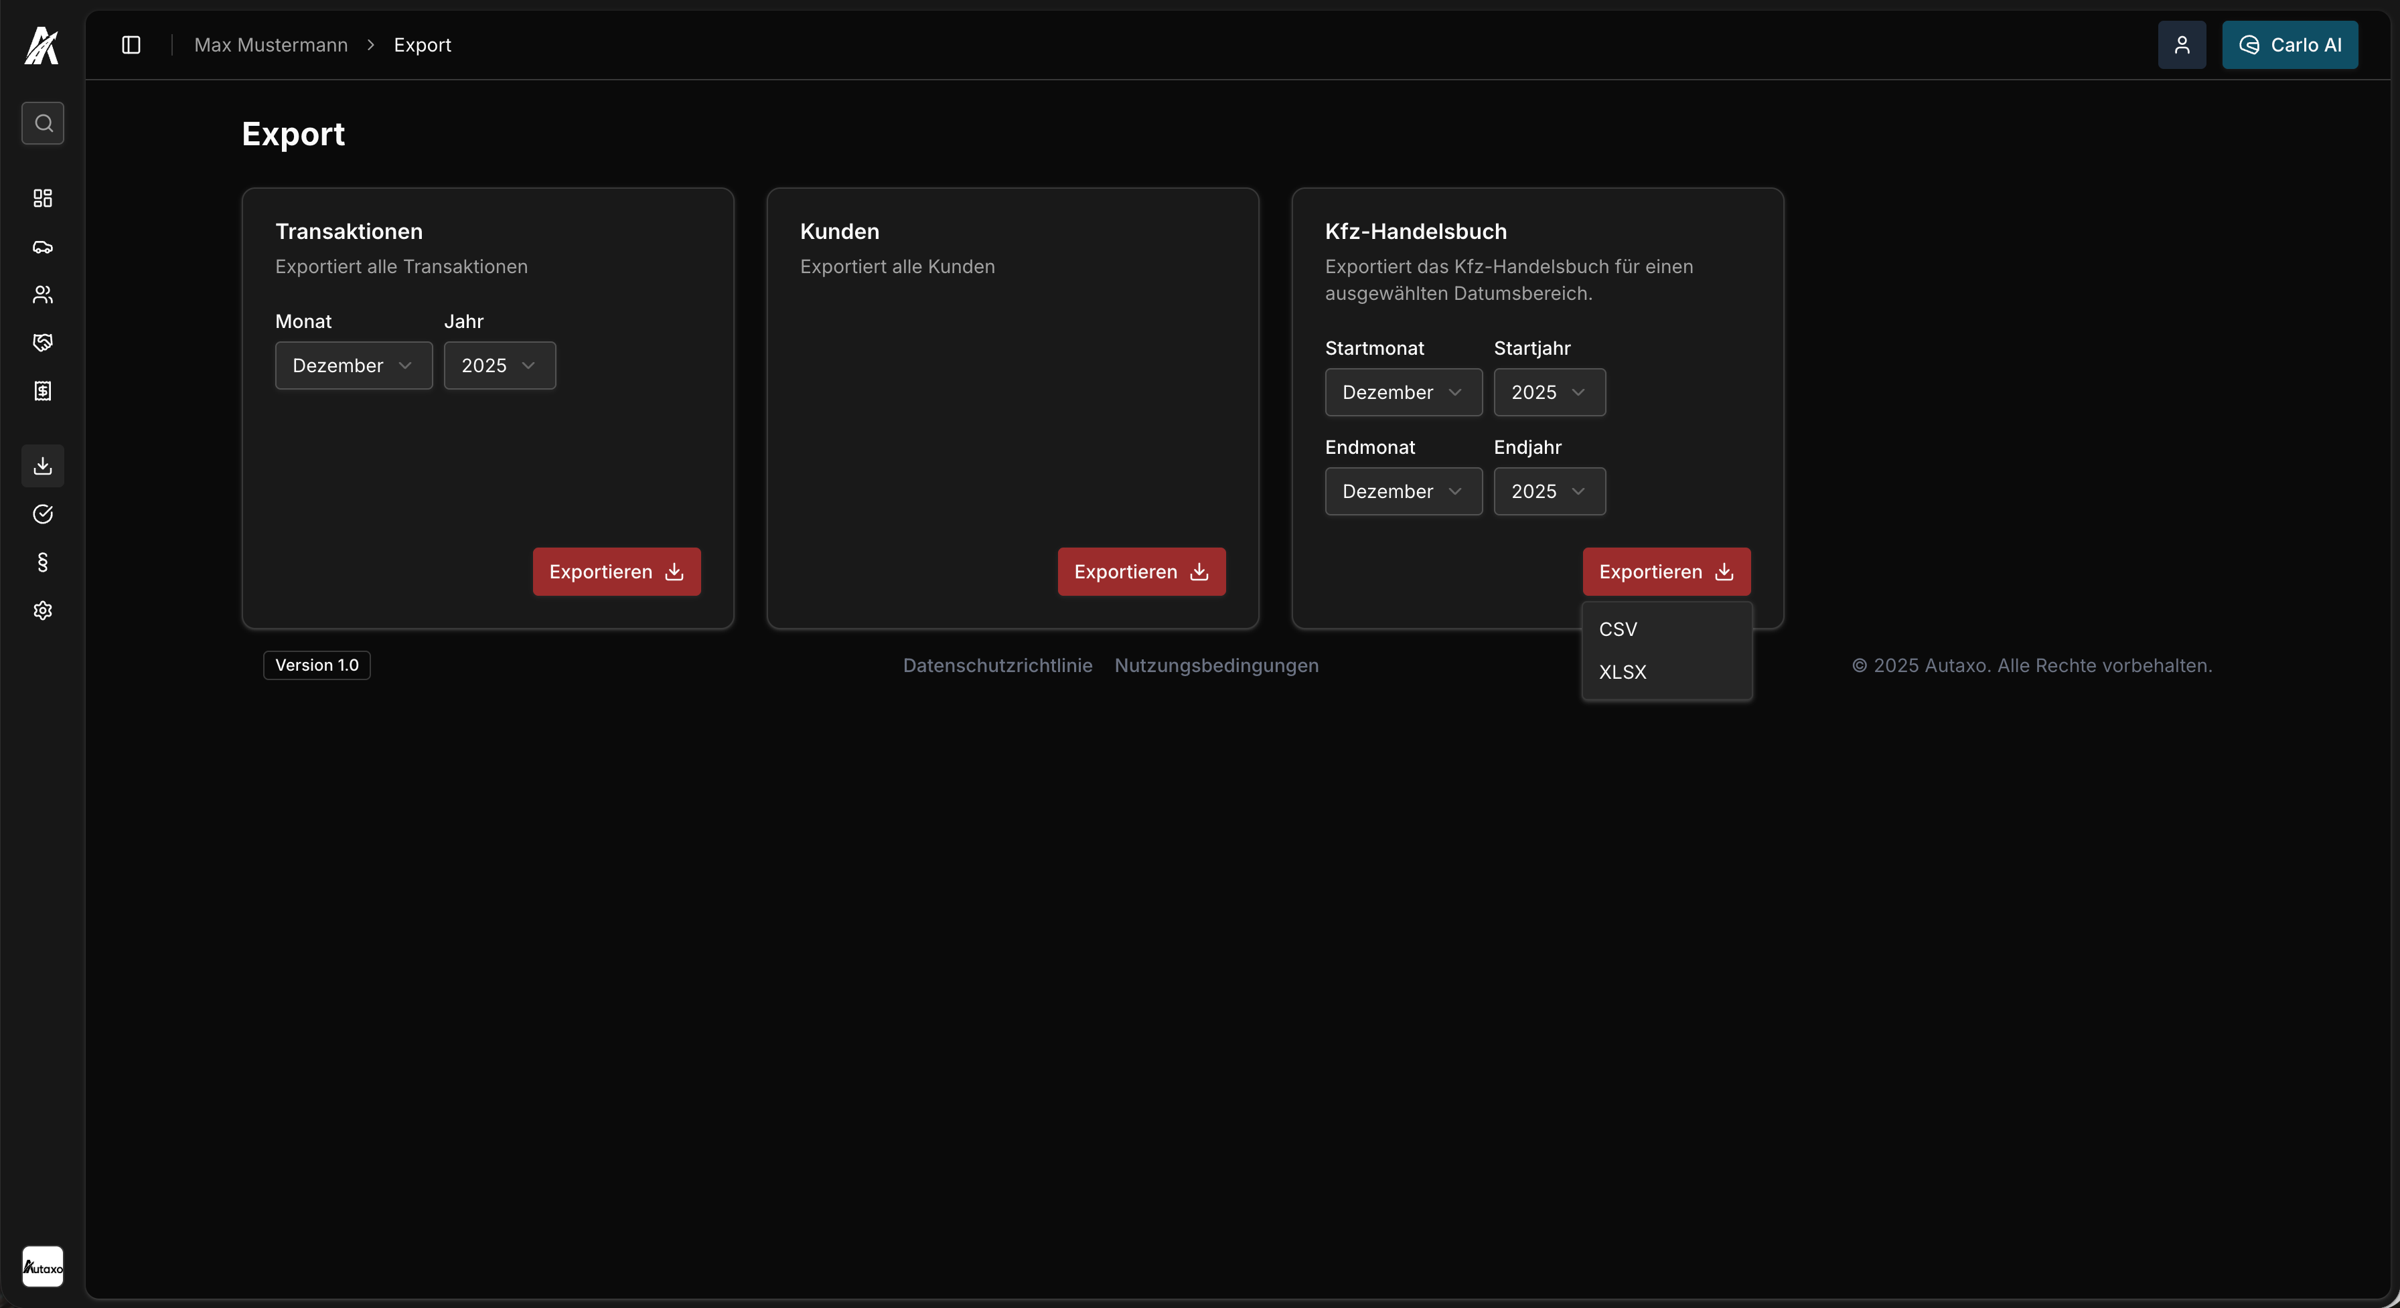Open the search panel in the sidebar
This screenshot has width=2400, height=1308.
click(x=42, y=122)
